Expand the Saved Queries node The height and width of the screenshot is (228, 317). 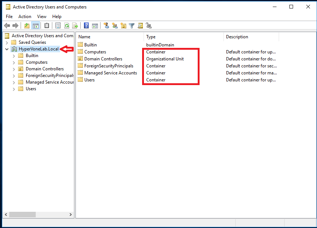[x=7, y=42]
